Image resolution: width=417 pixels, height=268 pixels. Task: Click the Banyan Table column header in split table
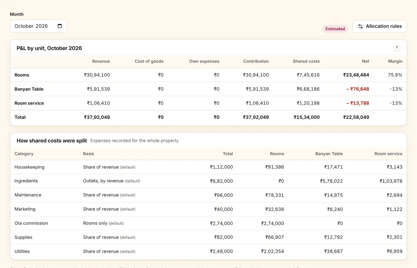click(x=329, y=154)
